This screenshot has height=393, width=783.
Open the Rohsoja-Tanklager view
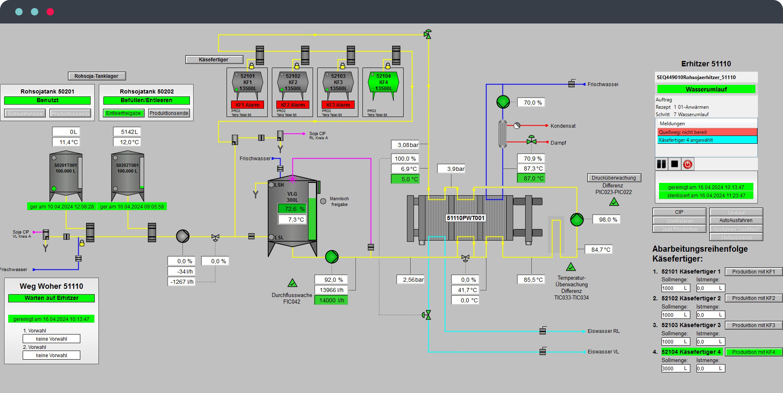96,76
